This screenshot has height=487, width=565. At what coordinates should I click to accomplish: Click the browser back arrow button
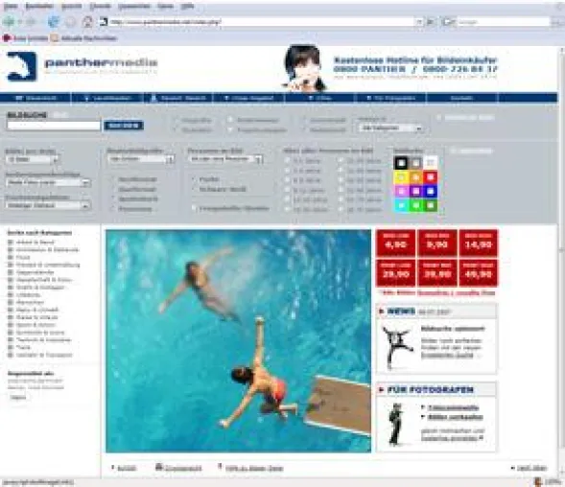[x=9, y=22]
